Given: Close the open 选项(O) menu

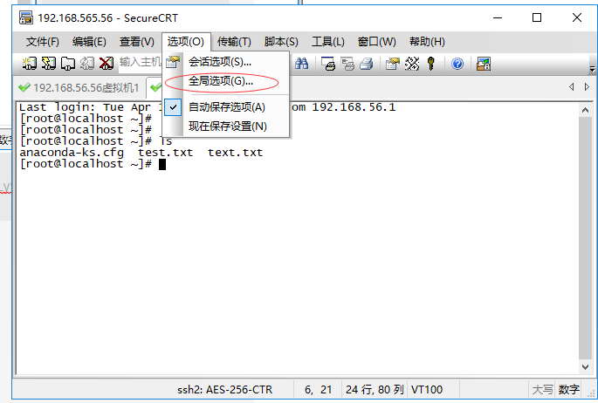Looking at the screenshot, I should coord(186,42).
